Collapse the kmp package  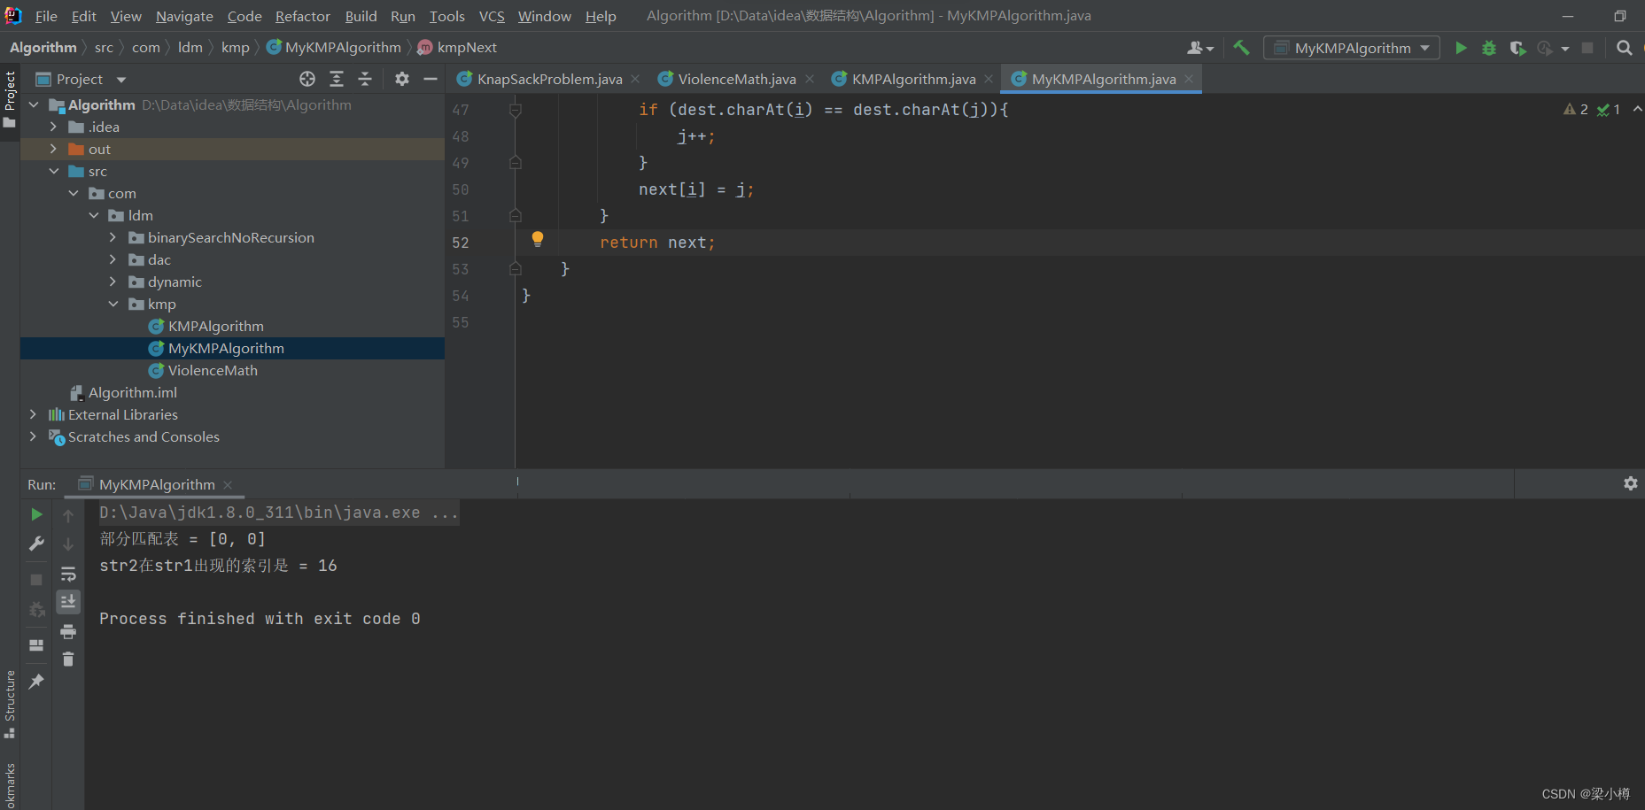[113, 304]
